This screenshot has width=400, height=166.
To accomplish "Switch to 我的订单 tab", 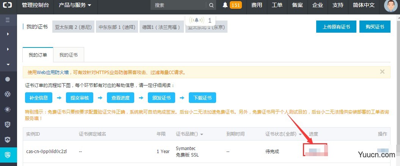I will point(38,55).
